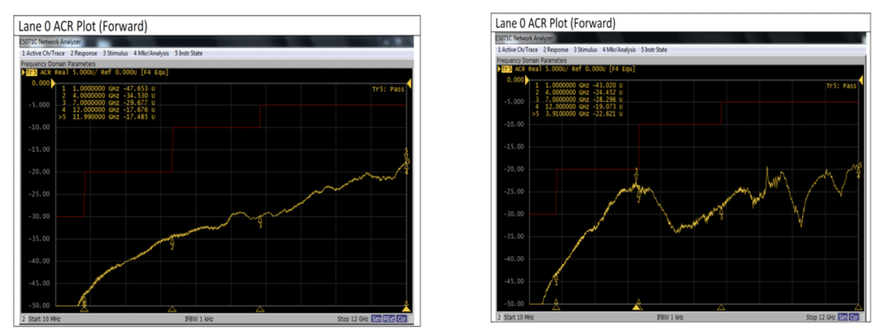
Task: Click 'IFBW 1 kHz' in left analyzer
Action: click(x=199, y=319)
